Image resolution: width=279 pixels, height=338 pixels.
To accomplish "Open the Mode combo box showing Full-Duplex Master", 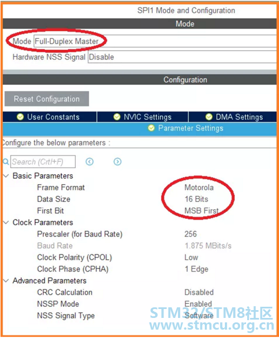I will tap(155, 41).
